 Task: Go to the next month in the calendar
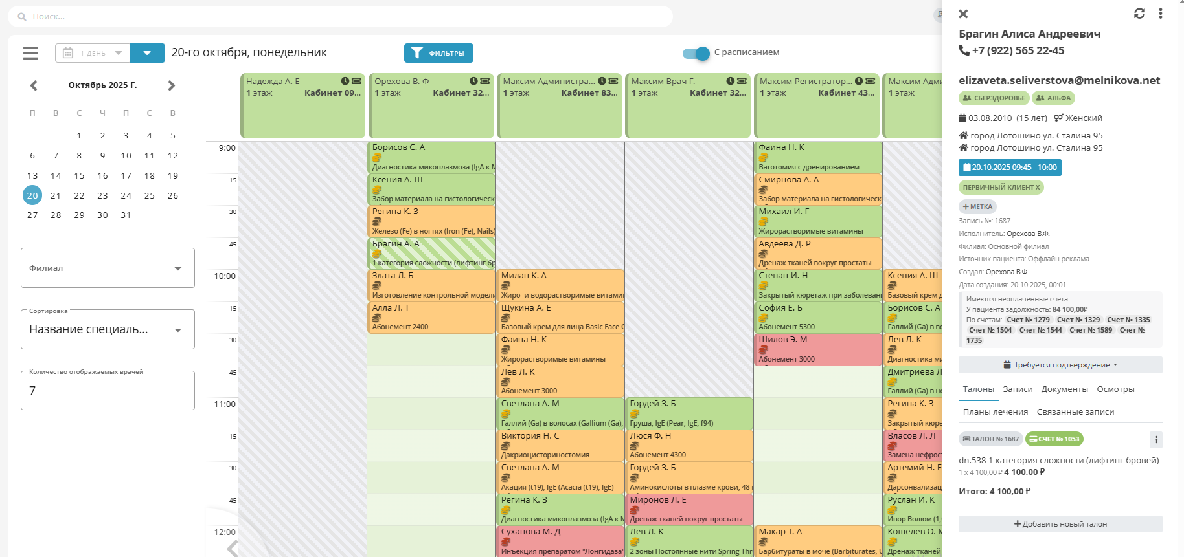pos(172,85)
